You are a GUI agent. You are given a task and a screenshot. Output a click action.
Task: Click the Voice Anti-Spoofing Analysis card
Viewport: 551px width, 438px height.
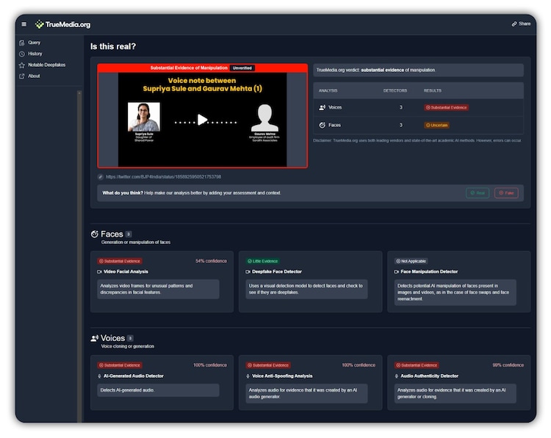click(309, 382)
